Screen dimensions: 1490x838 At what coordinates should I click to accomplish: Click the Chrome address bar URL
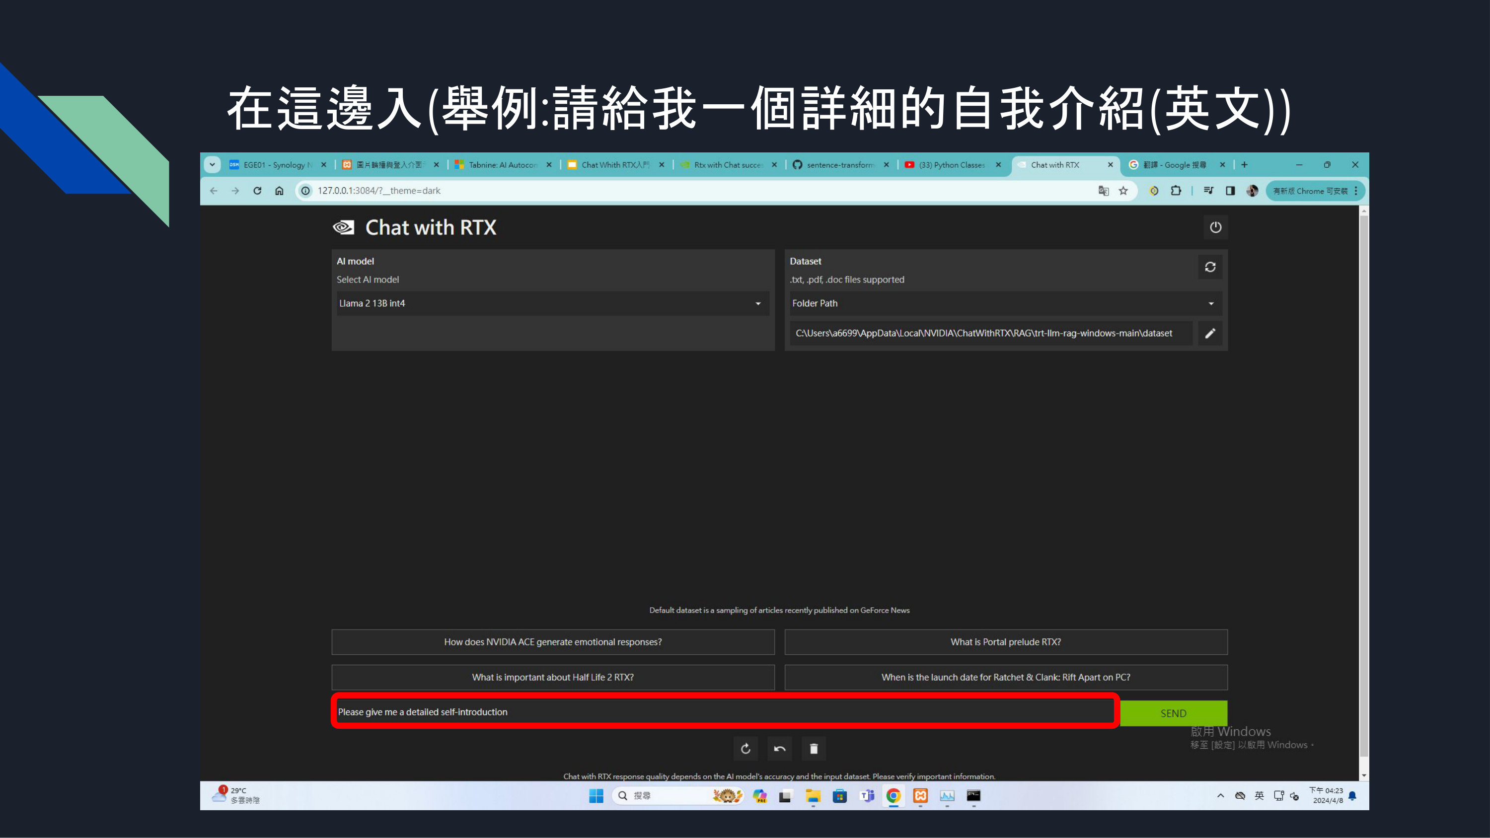pos(379,191)
